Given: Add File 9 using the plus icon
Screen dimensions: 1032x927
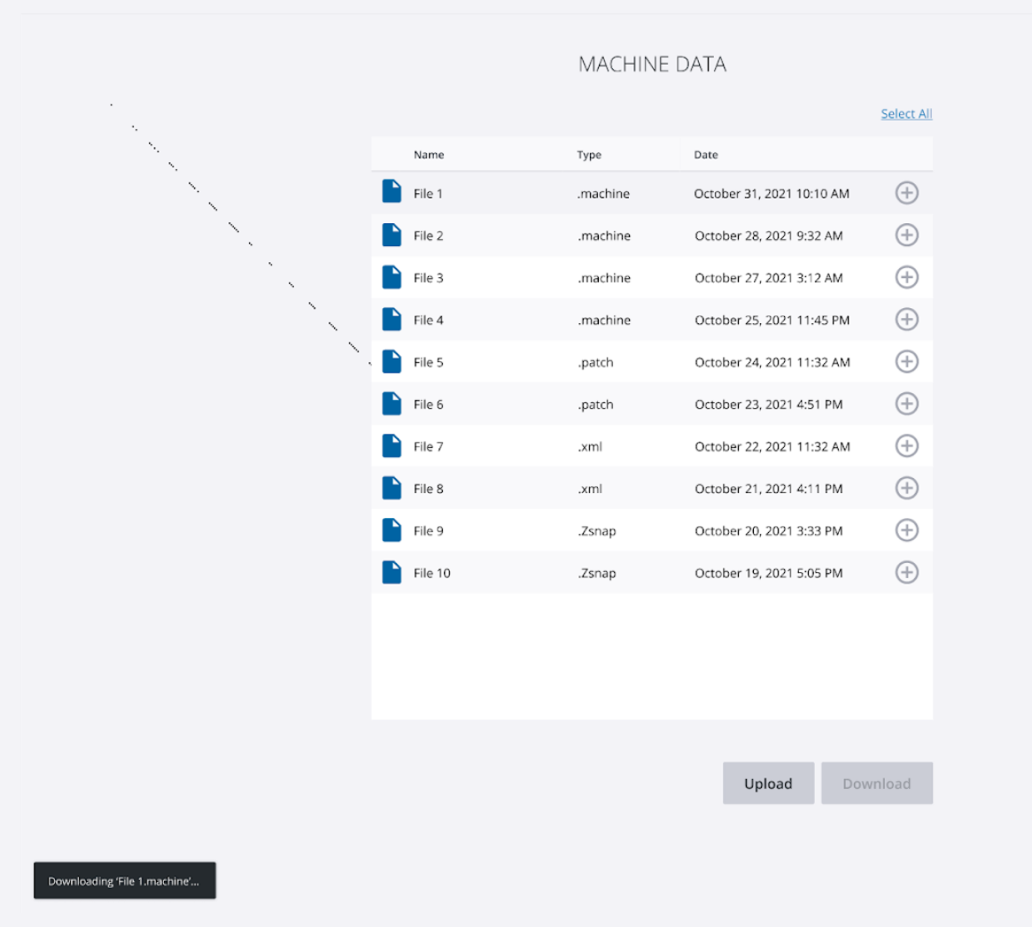Looking at the screenshot, I should pyautogui.click(x=906, y=529).
